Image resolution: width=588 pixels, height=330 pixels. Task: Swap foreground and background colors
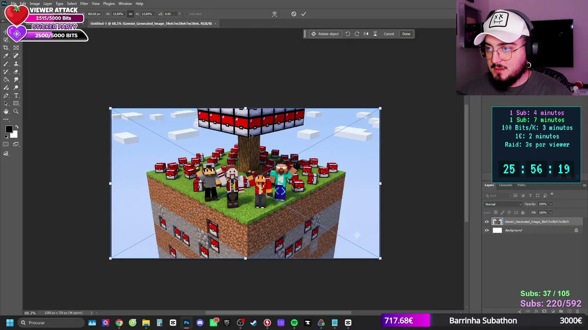pyautogui.click(x=17, y=127)
